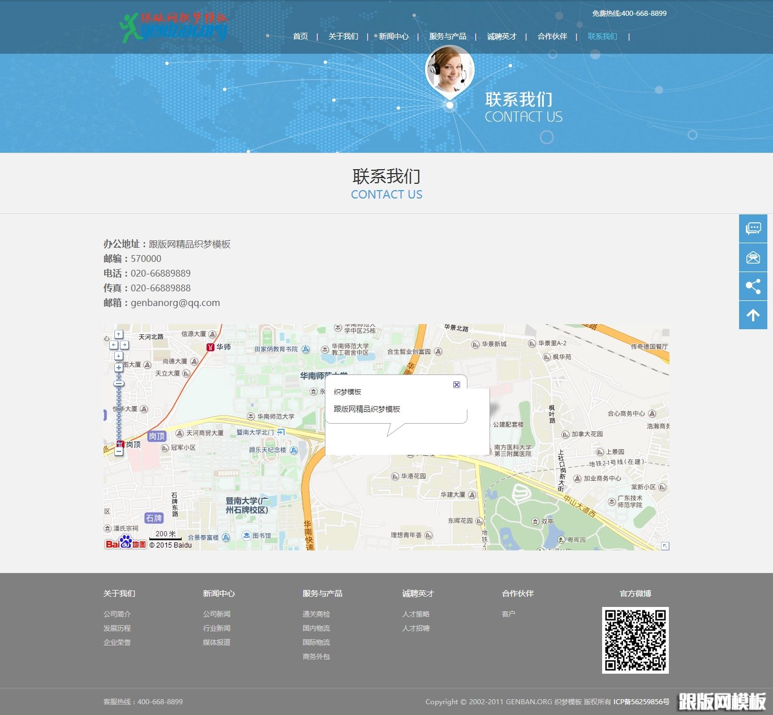
Task: Click the chat messages sidebar icon
Action: pos(753,229)
